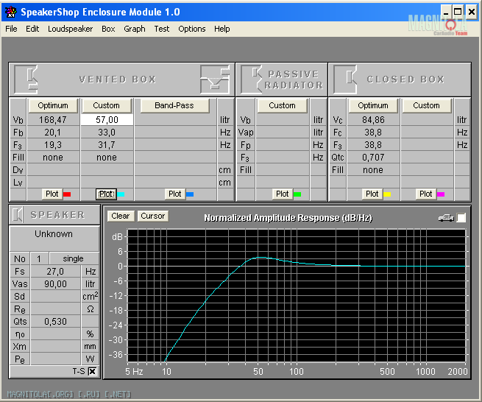The image size is (482, 402).
Task: Click vented optimum Vb value 168,47
Action: click(x=53, y=120)
